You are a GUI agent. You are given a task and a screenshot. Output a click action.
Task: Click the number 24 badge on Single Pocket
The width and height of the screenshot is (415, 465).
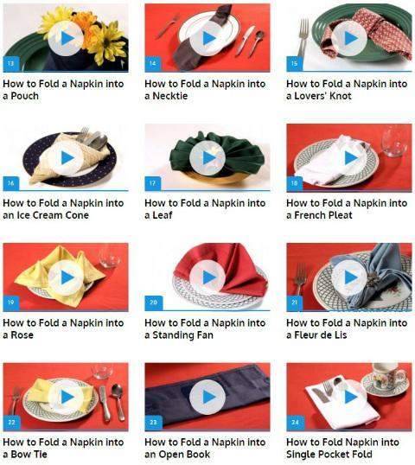click(295, 423)
